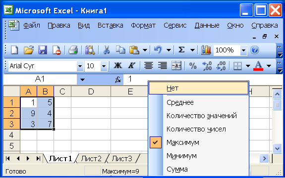Open a file with the folder icon
The width and height of the screenshot is (285, 178).
coord(29,50)
